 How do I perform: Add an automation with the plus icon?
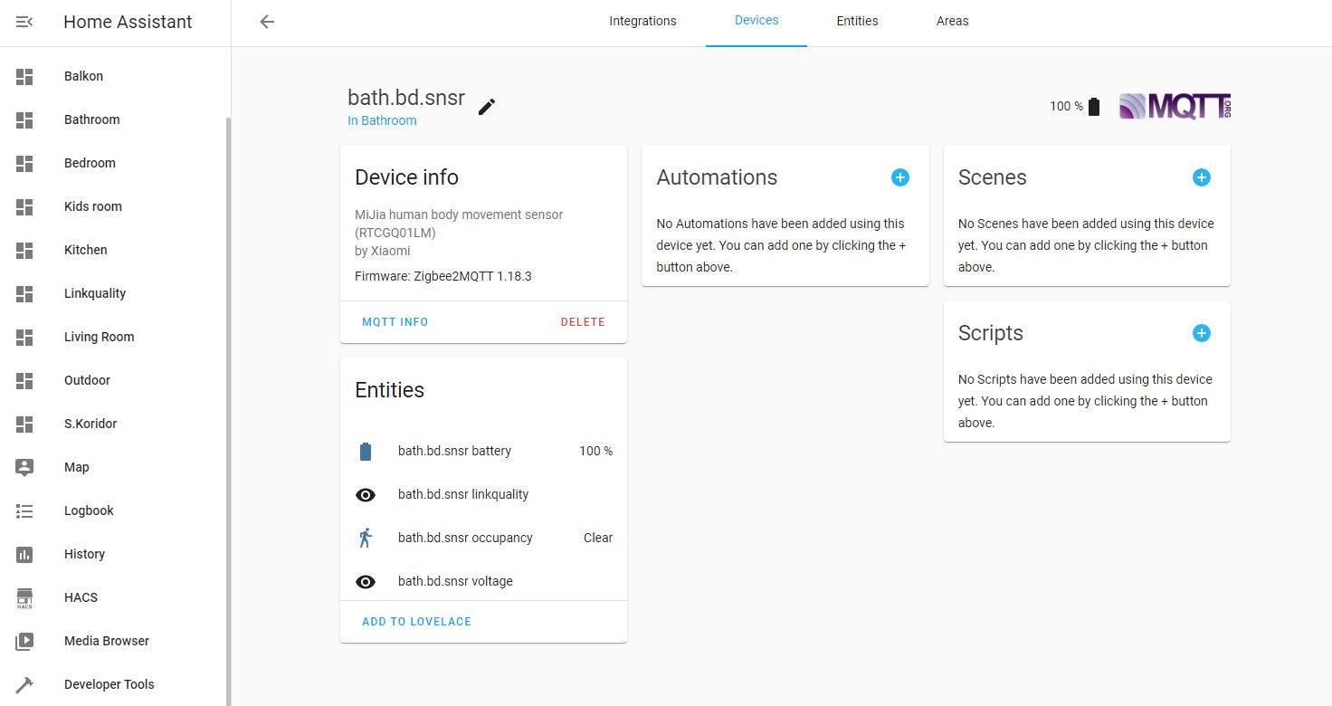(899, 177)
